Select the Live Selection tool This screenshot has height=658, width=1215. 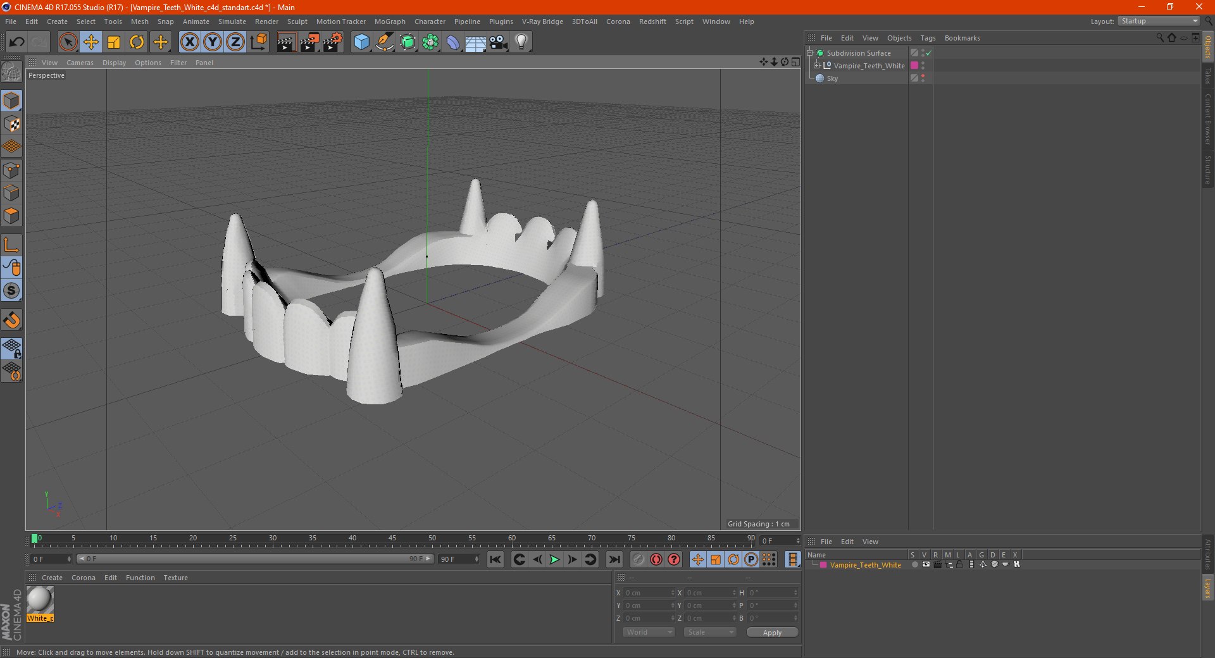[x=68, y=42]
